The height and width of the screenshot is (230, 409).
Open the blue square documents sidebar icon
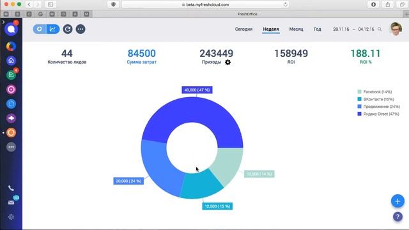click(11, 103)
